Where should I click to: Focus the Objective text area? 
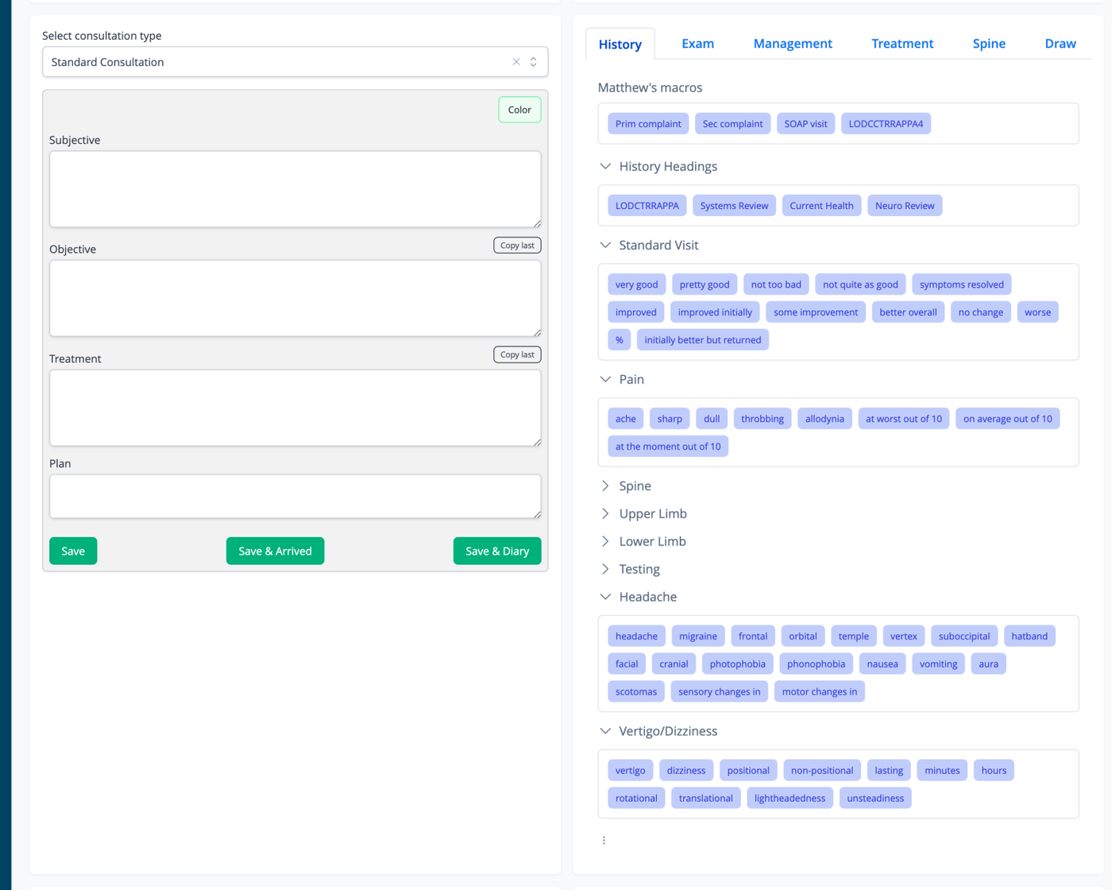point(295,298)
